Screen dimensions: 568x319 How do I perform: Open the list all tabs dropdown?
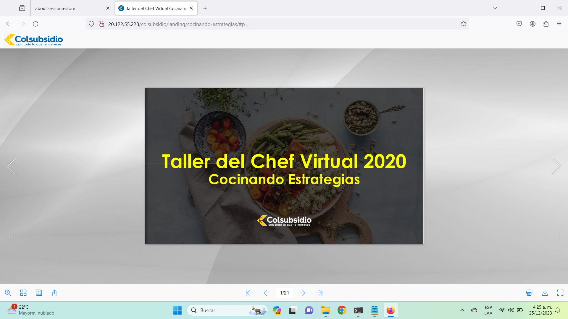pyautogui.click(x=495, y=8)
